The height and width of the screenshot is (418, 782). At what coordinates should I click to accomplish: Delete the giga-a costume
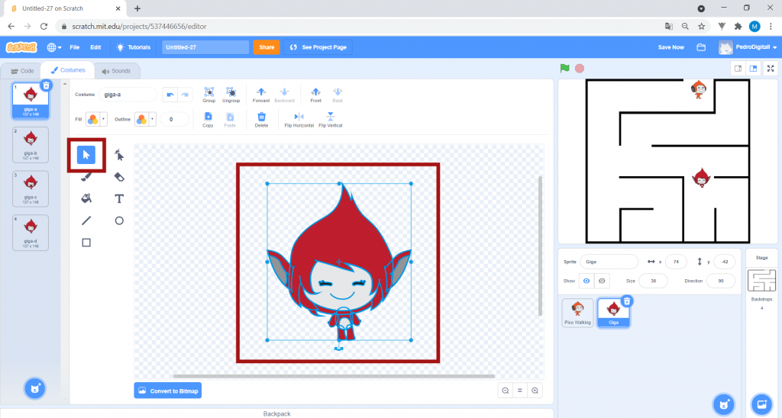pyautogui.click(x=47, y=85)
